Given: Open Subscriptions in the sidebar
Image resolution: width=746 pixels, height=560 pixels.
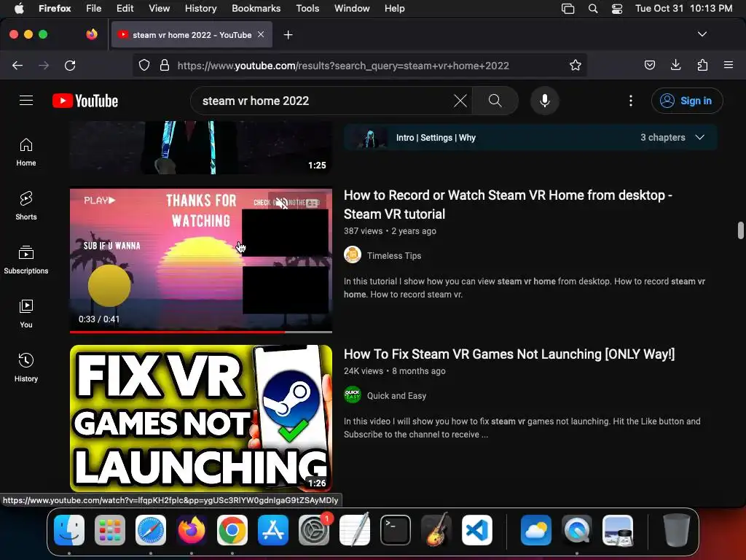Looking at the screenshot, I should 26,260.
